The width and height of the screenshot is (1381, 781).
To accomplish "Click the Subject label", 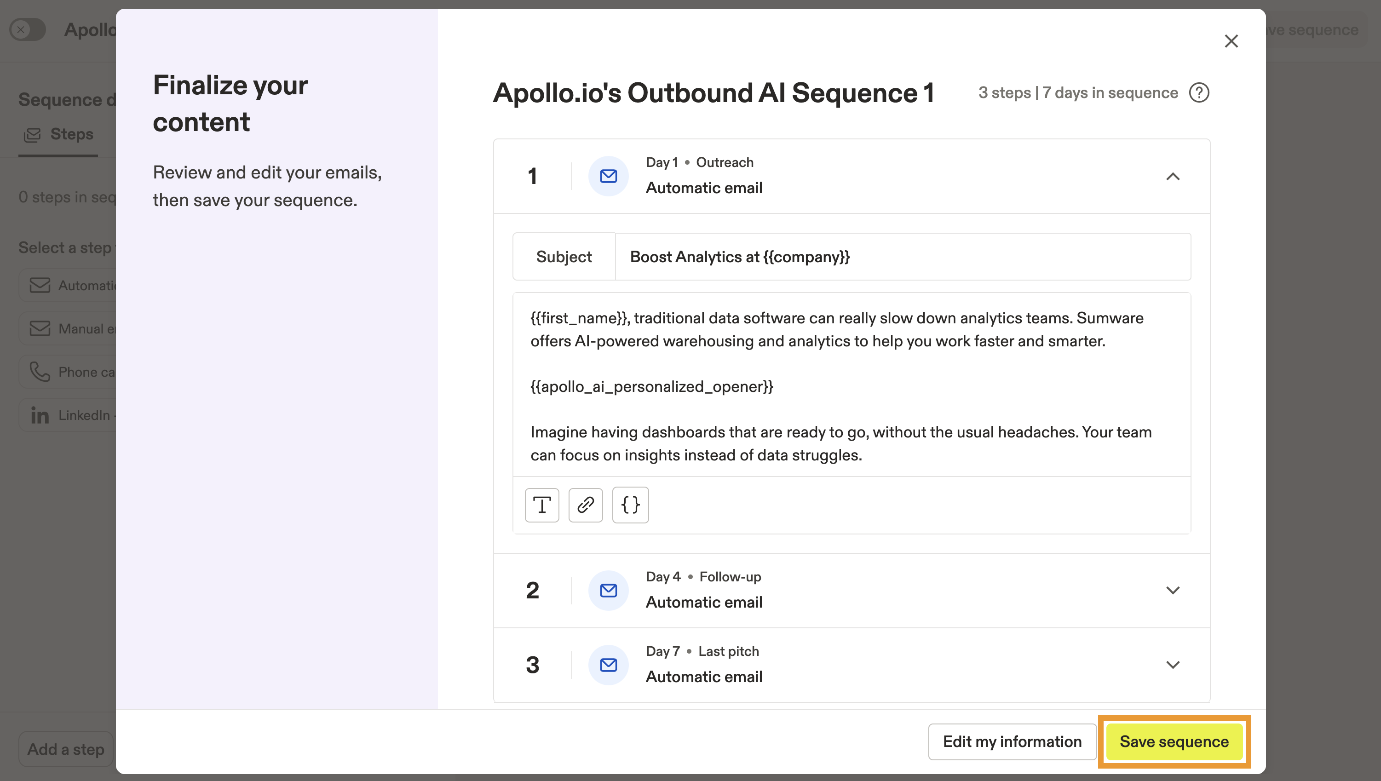I will [x=564, y=257].
